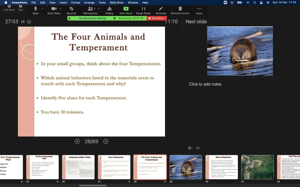
Task: Pause the presentation timer
Action: (23, 22)
